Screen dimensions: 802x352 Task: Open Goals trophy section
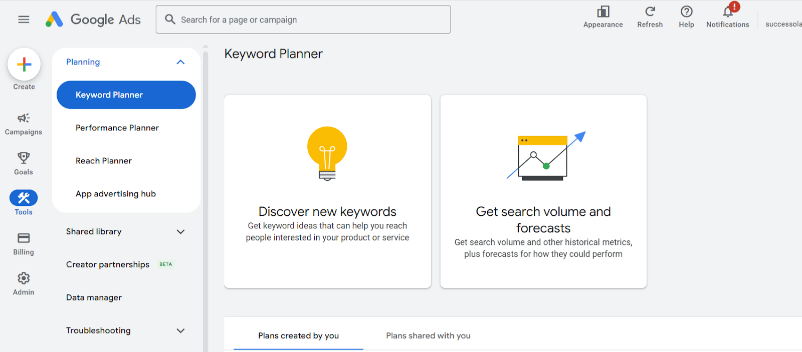click(x=24, y=164)
